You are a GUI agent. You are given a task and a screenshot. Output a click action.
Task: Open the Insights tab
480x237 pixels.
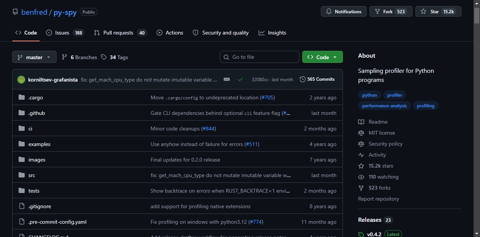pos(272,33)
